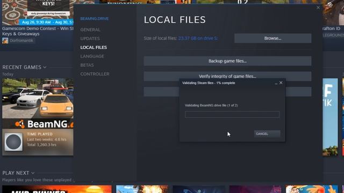The image size is (344, 193).
Task: Close the BeamNG.drive properties window
Action: 318,8
